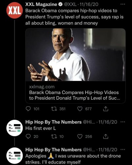Screen dimensions: 132x165
Task: Open the xxlmag.com article link card
Action: (75, 92)
